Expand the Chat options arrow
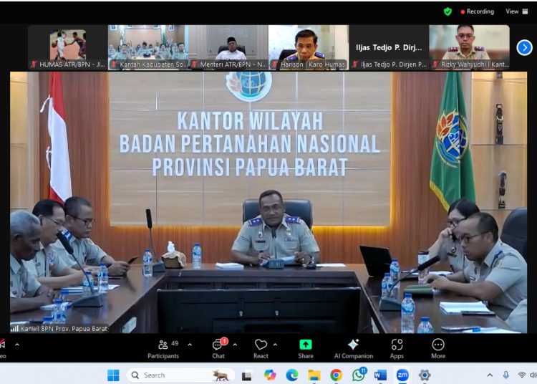 (x=235, y=345)
